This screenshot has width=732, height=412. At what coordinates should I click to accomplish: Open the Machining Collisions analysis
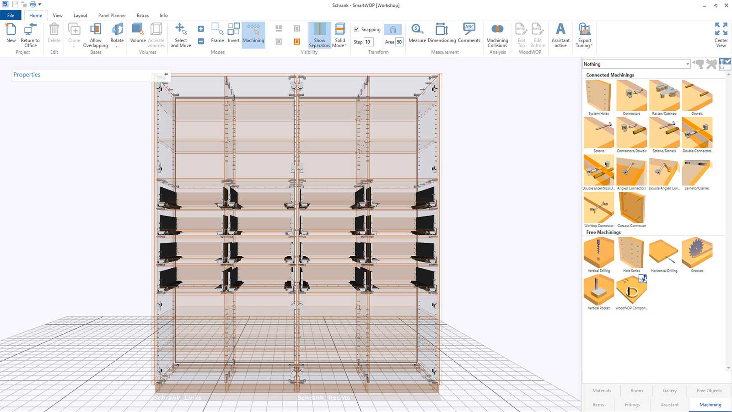(497, 35)
